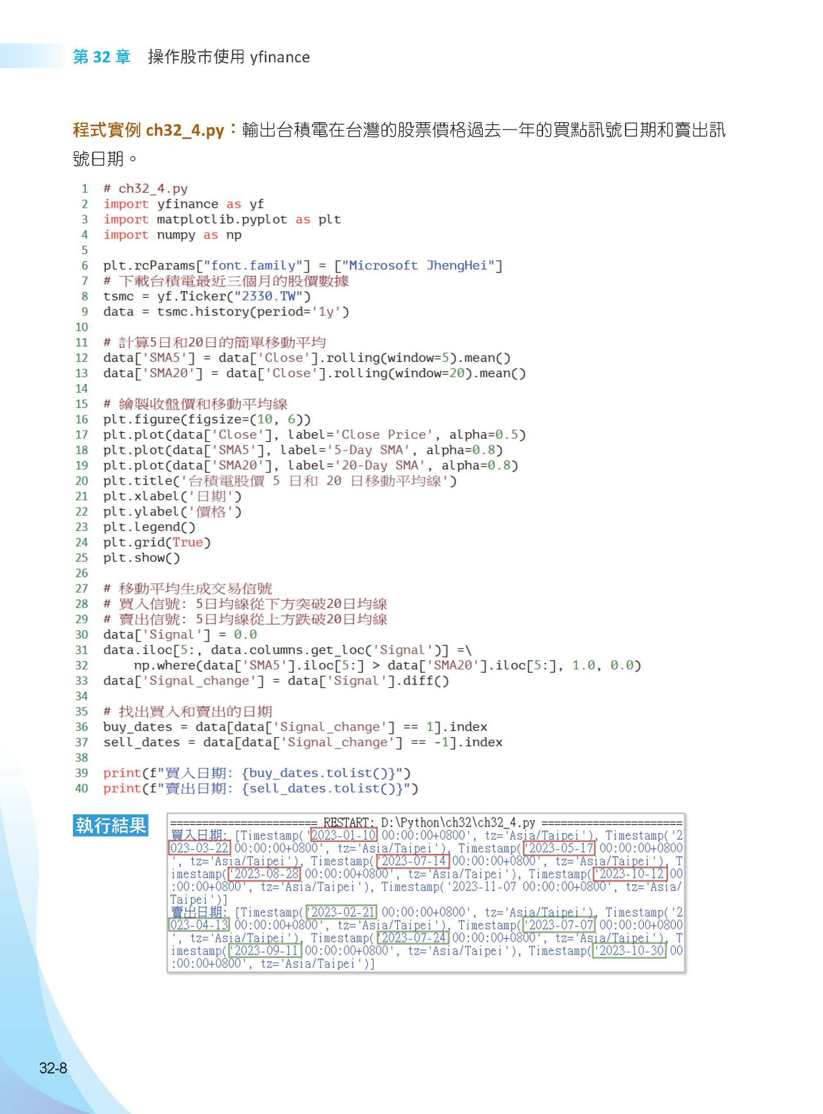The width and height of the screenshot is (823, 1114).
Task: Click comment starting "# 賣出信號:"
Action: click(245, 620)
